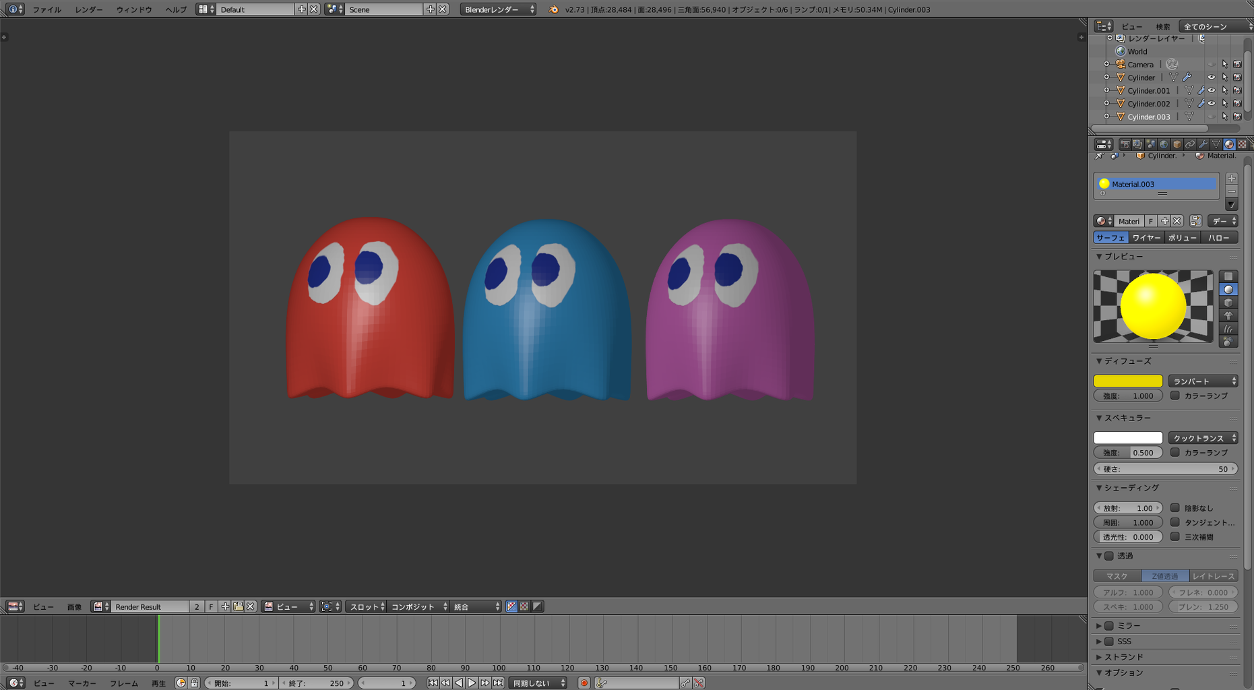The image size is (1254, 690).
Task: Switch to the ワイヤー material type tab
Action: [1146, 238]
